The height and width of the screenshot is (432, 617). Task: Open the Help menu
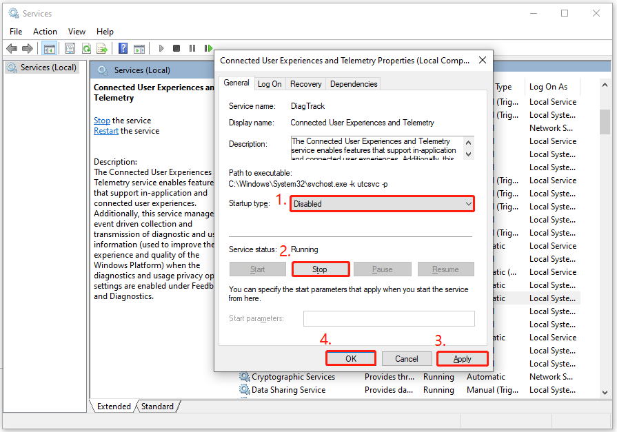coord(105,32)
